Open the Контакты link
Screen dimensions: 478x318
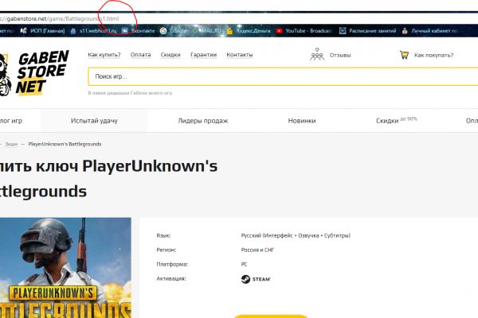click(x=239, y=55)
